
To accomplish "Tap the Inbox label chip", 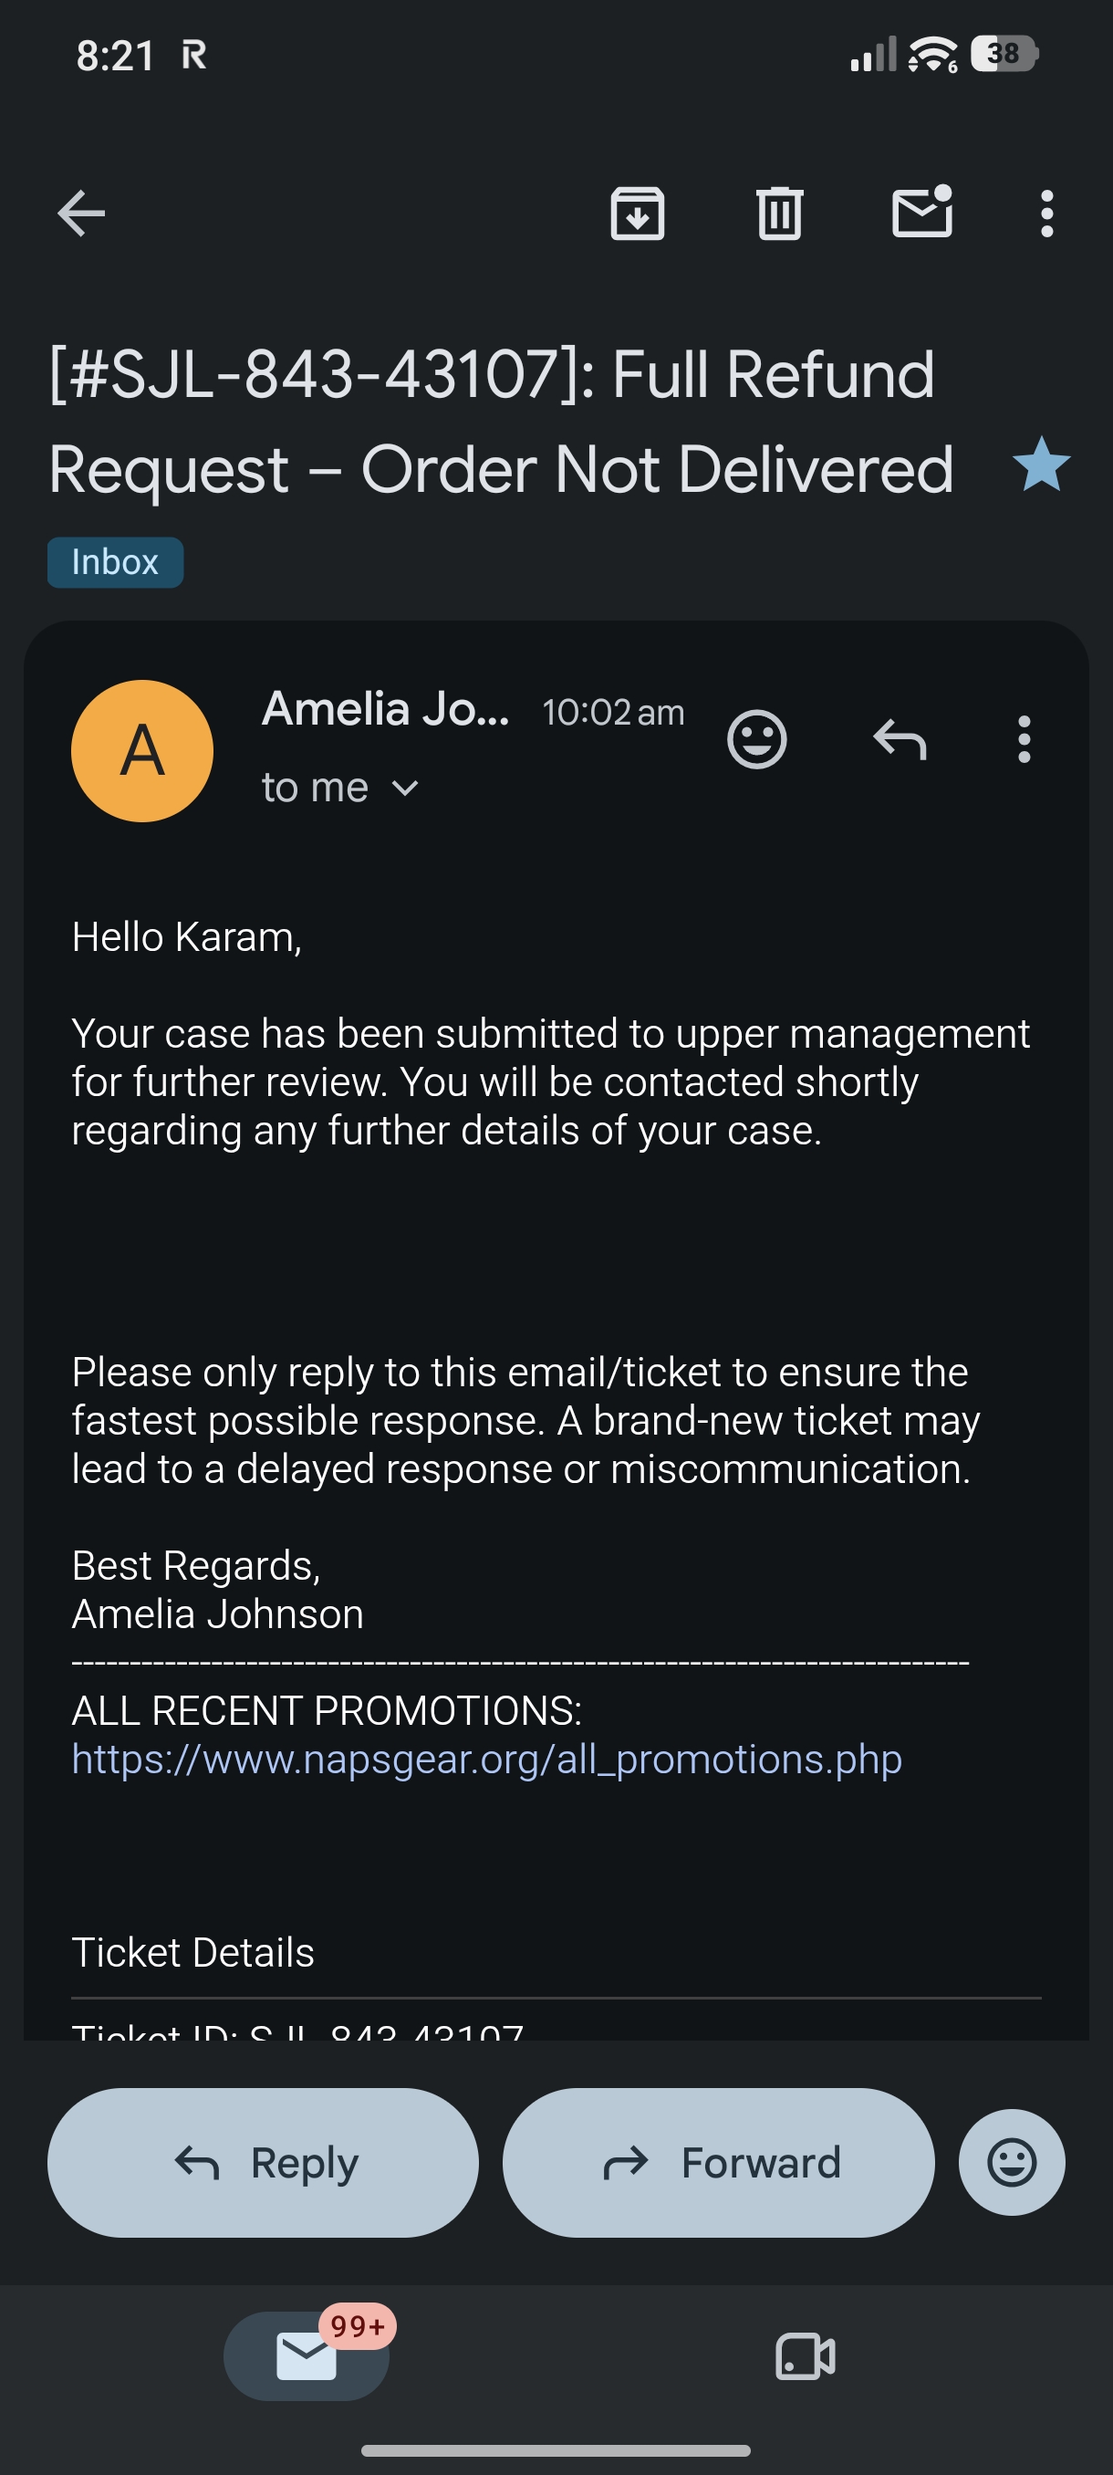I will [115, 562].
